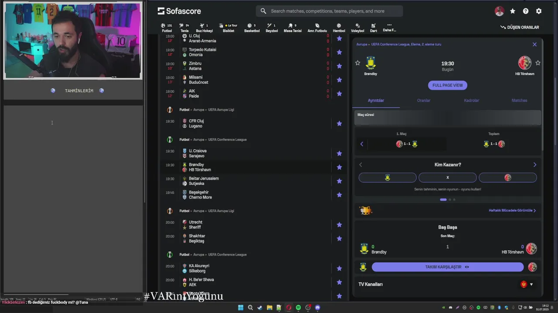Open the user profile avatar
558x313 pixels.
(500, 11)
